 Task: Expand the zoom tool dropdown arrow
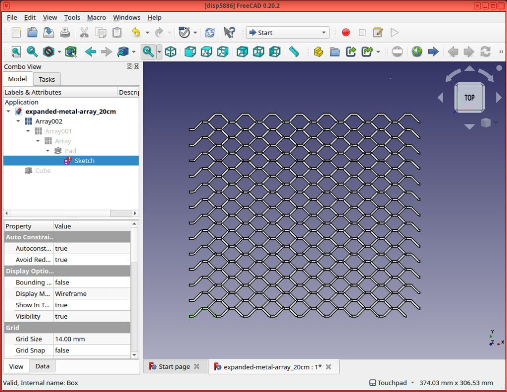(x=159, y=52)
